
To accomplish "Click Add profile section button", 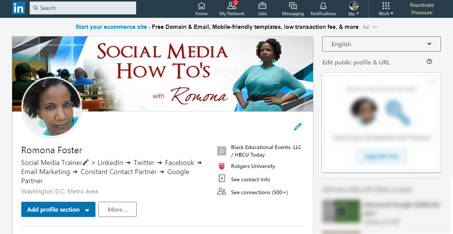I will [x=58, y=209].
